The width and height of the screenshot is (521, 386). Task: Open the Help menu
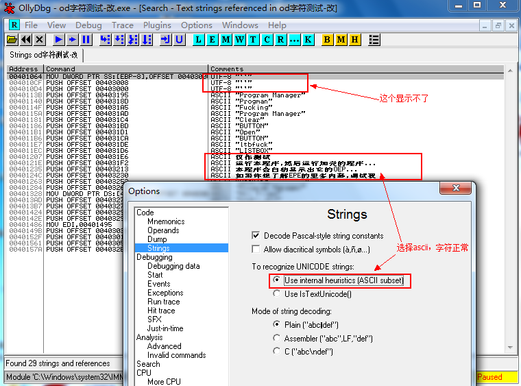(x=277, y=25)
